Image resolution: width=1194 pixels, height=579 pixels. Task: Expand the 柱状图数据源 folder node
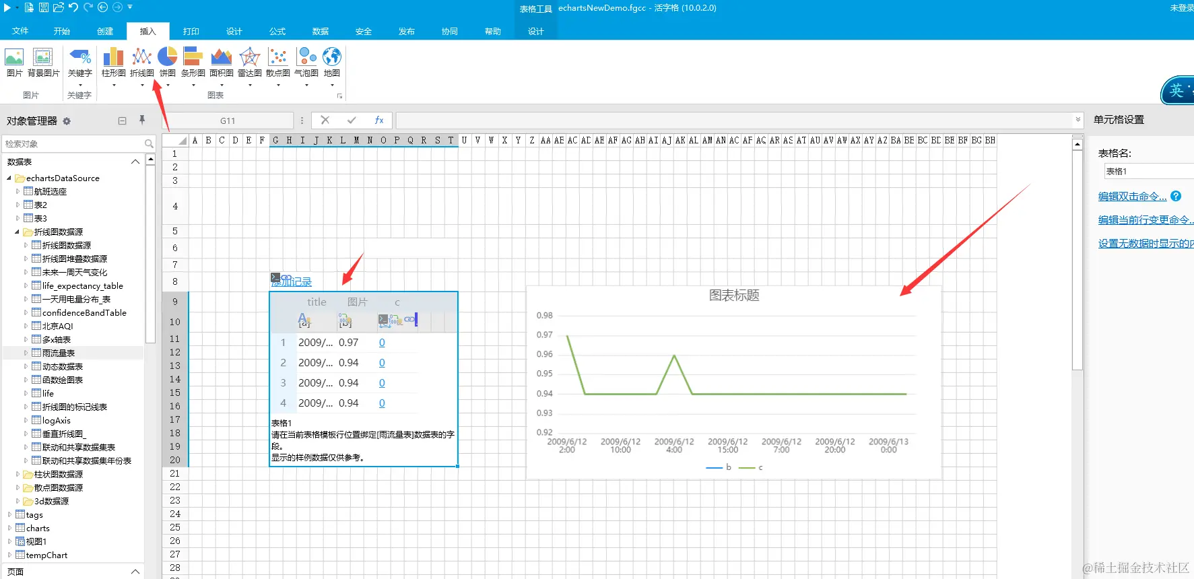pyautogui.click(x=18, y=475)
